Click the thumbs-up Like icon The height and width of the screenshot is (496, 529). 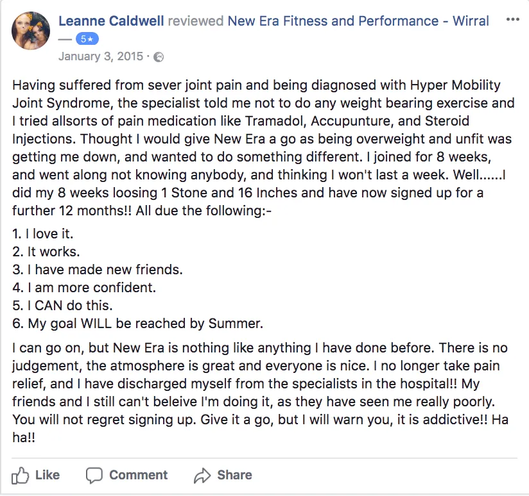coord(21,475)
